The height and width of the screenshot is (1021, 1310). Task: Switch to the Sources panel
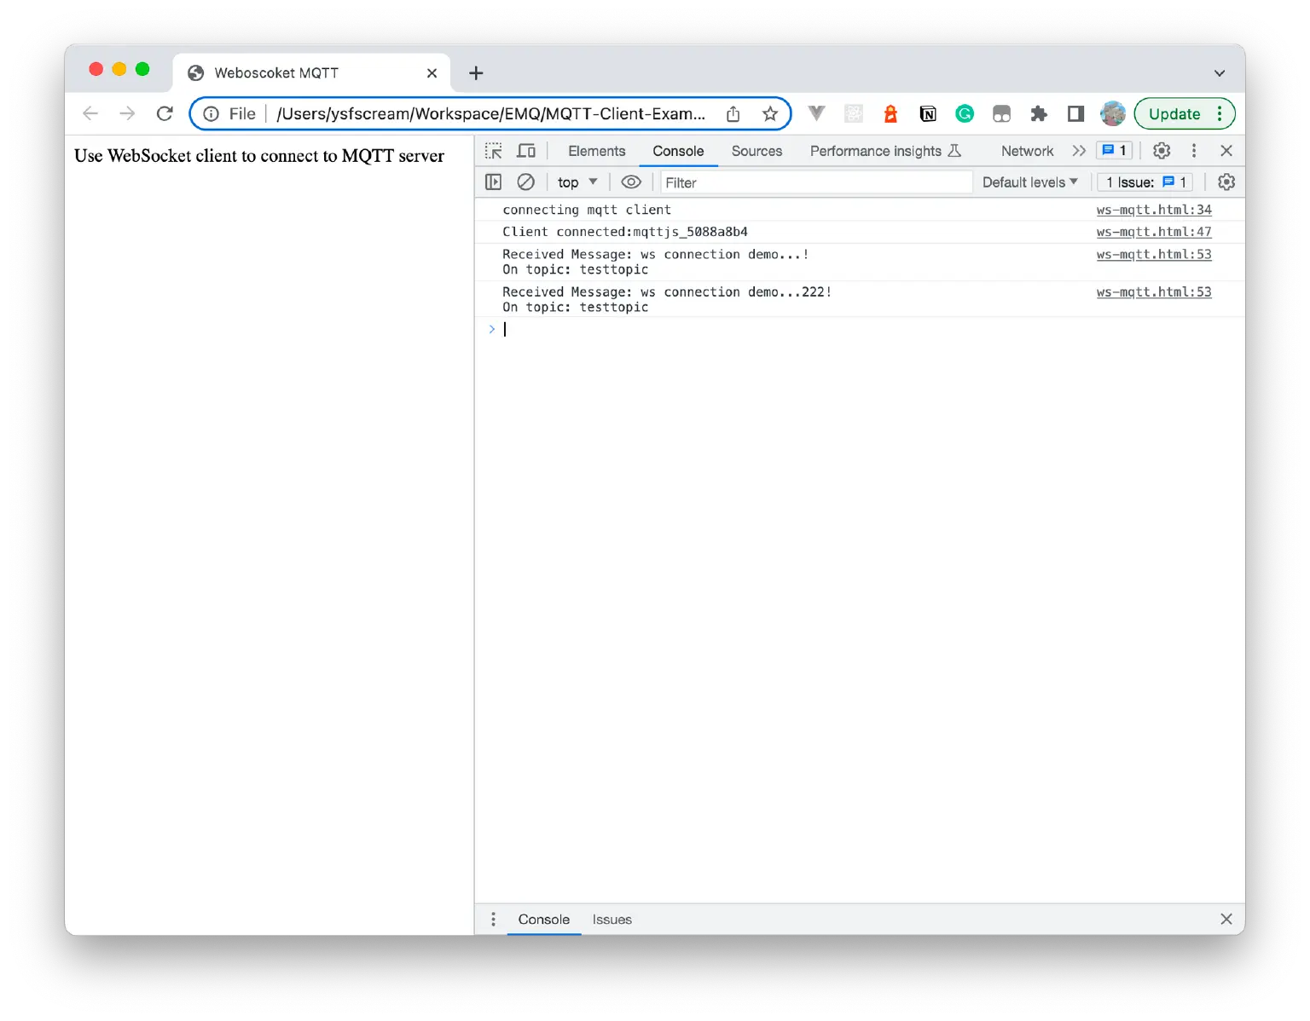[756, 150]
